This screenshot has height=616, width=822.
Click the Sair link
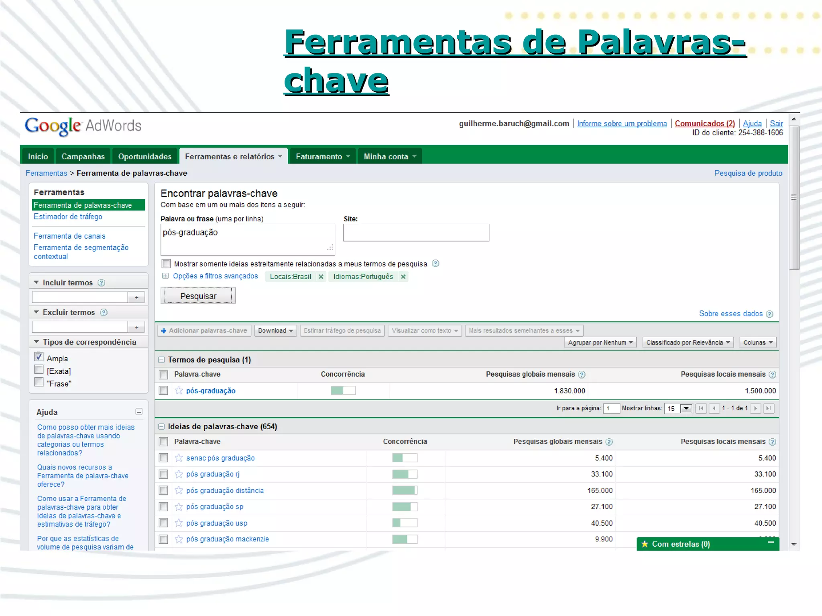(776, 124)
